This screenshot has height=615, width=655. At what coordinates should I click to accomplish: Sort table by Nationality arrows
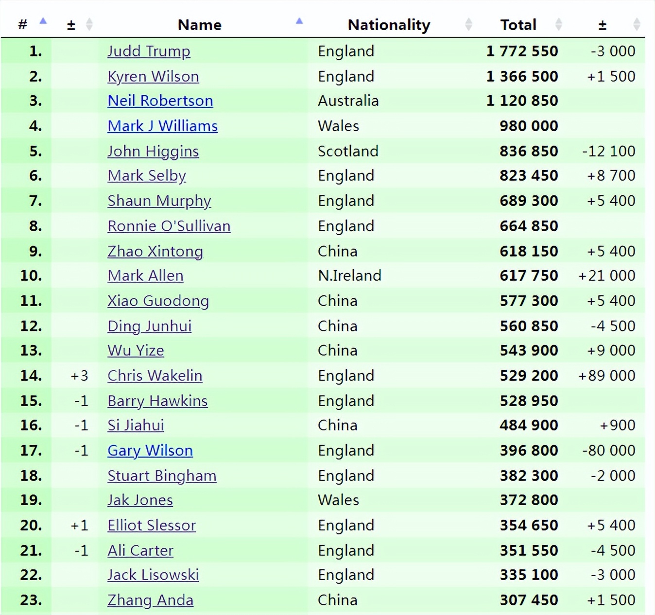tap(468, 24)
